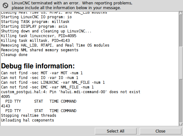The width and height of the screenshot is (183, 136).
Task: Click the line 'Starting TASK program: milltask'
Action: (x=35, y=22)
